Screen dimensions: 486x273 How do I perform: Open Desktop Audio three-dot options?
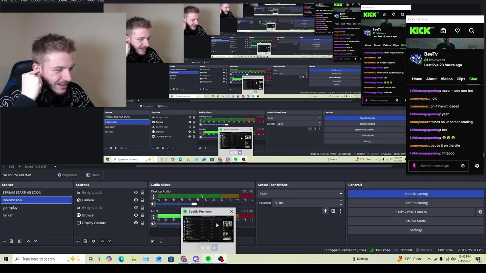click(x=153, y=198)
